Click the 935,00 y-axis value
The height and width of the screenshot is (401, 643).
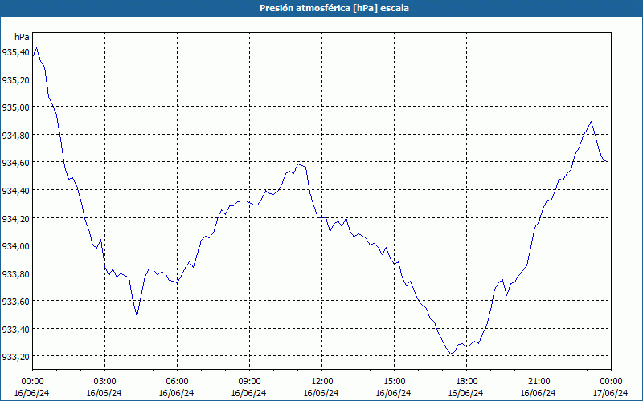coord(15,107)
